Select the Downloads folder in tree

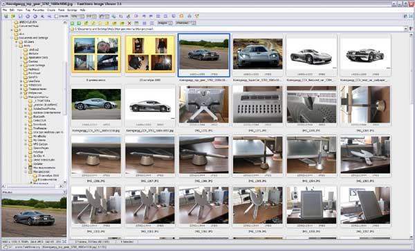pos(40,124)
